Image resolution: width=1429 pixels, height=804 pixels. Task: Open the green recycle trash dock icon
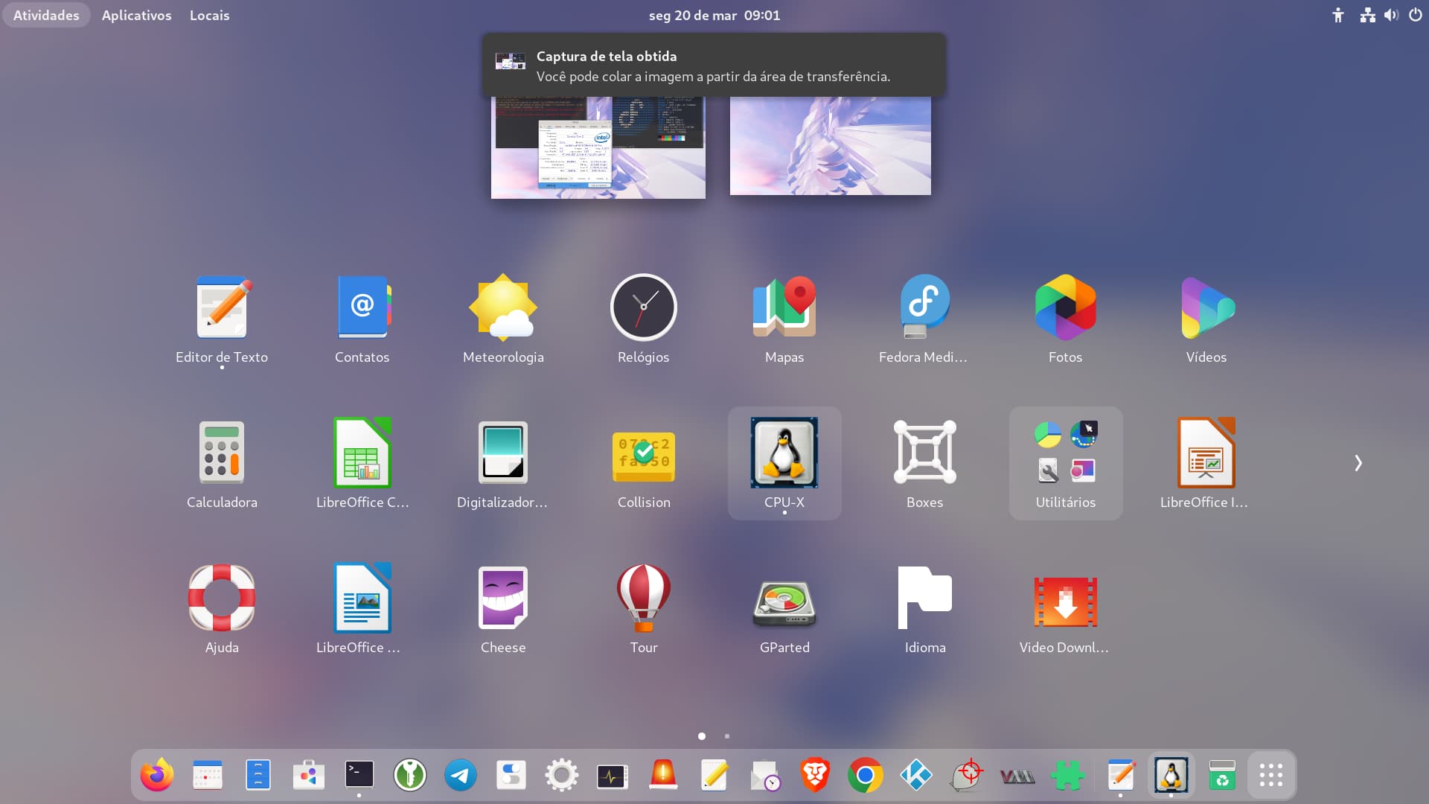1222,776
